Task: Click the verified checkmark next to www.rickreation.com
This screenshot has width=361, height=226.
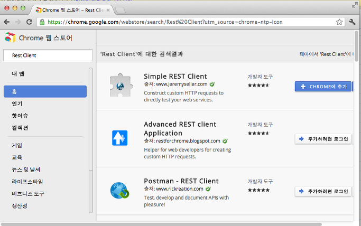Action: [208, 189]
